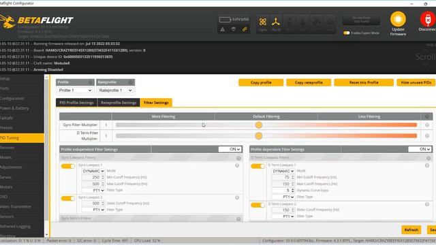Open Gyro Lowpass 1 DYNAMIC mode dropdown
436x245 pixels.
(x=93, y=171)
